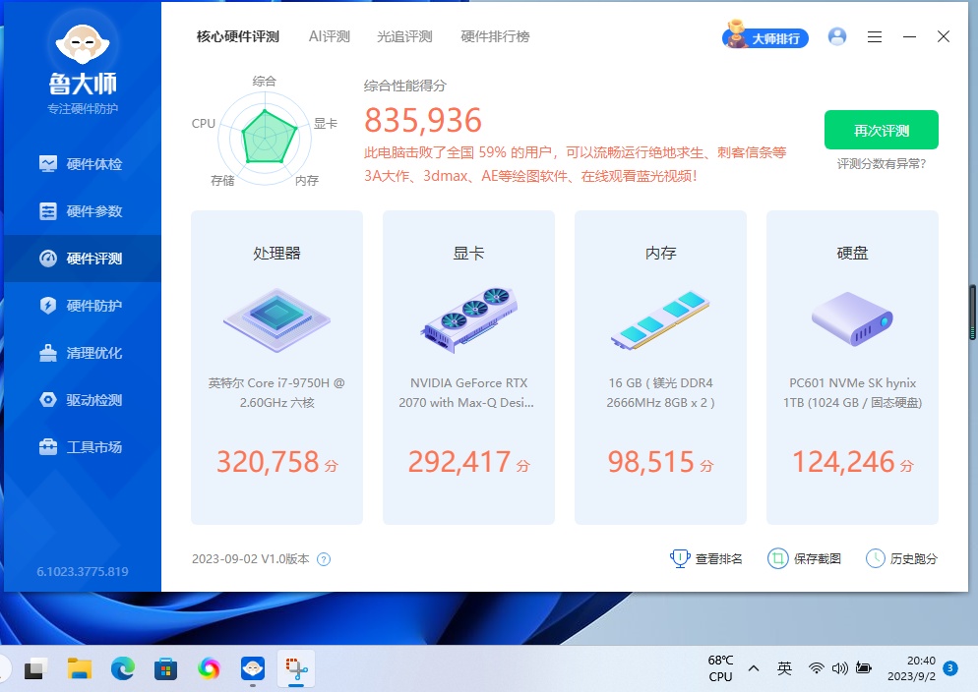Click the user account avatar icon
The width and height of the screenshot is (978, 692).
pyautogui.click(x=837, y=36)
